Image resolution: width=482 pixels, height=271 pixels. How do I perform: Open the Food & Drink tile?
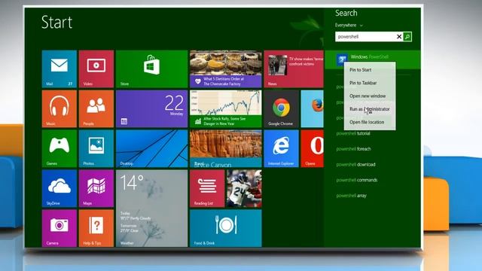point(226,228)
